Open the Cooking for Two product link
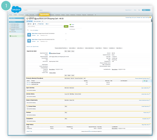This screenshot has width=157, height=140. 35,84
